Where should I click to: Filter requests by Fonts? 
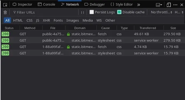click(x=58, y=21)
